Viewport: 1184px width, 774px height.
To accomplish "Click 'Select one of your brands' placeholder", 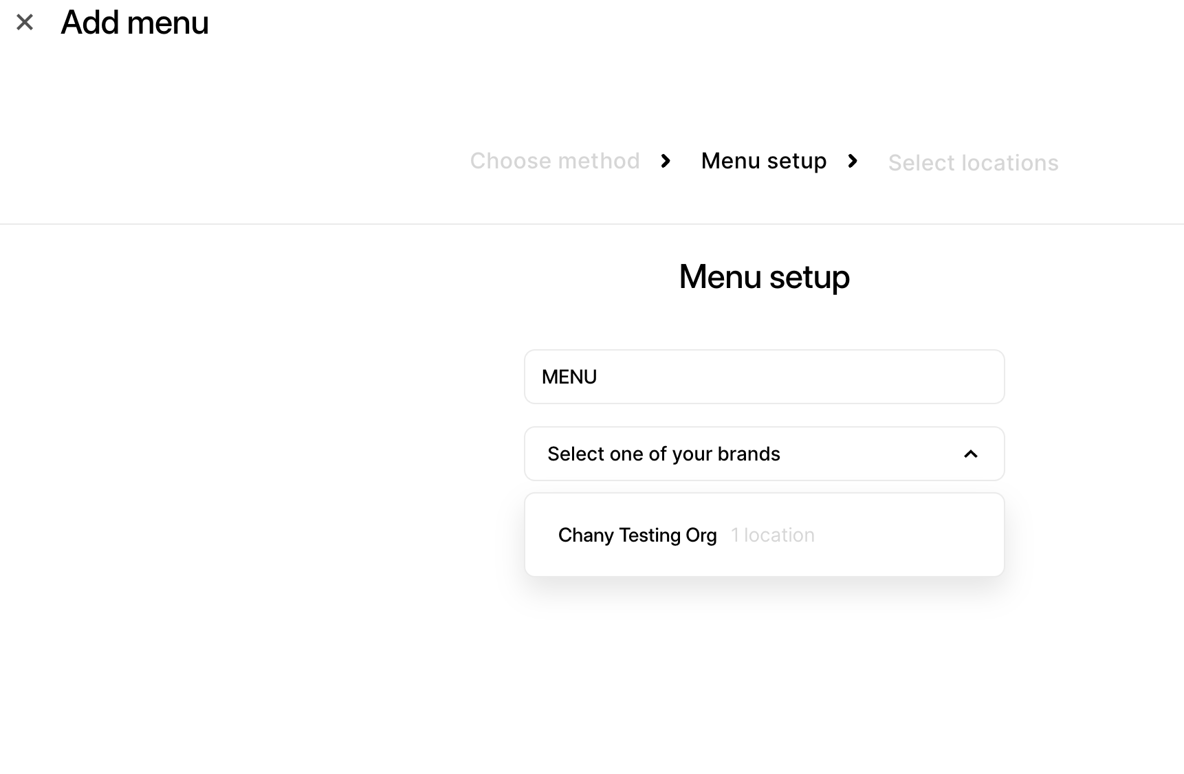I will click(664, 454).
